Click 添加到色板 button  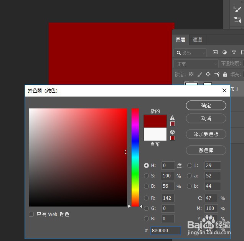(206, 134)
